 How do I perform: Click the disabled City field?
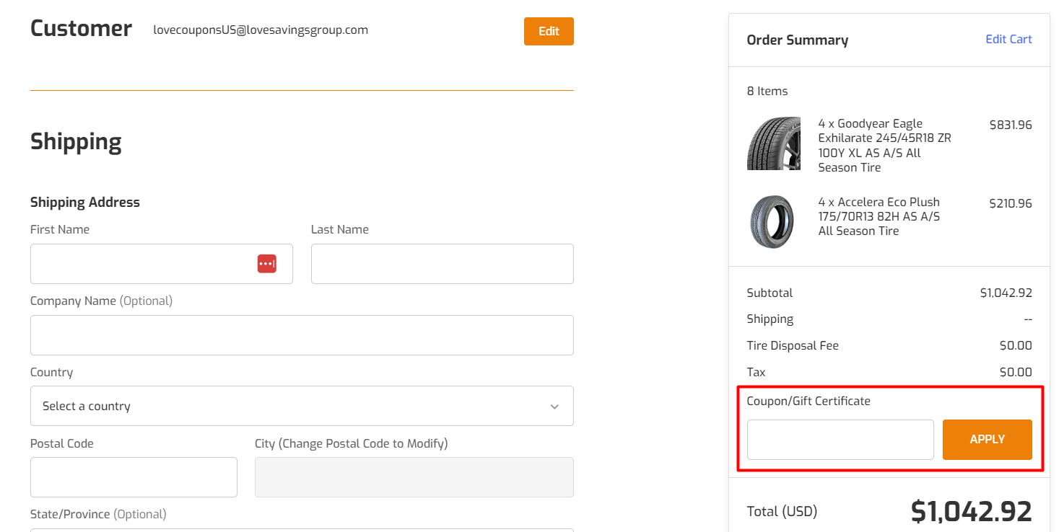point(414,477)
